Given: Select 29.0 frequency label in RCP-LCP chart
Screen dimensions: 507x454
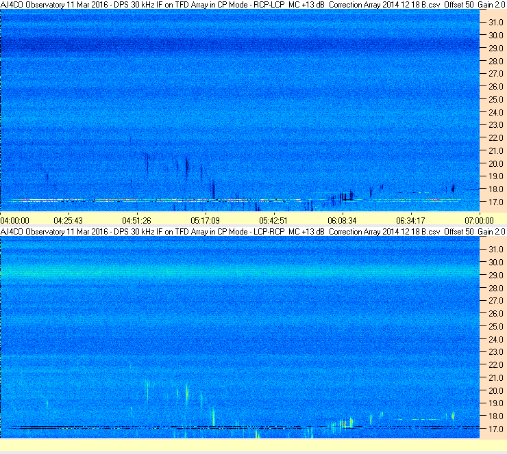Looking at the screenshot, I should tap(495, 48).
